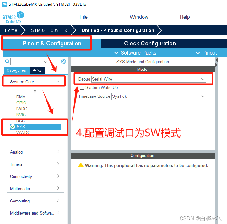Select RCC in System Core
The width and height of the screenshot is (227, 224).
click(x=20, y=121)
